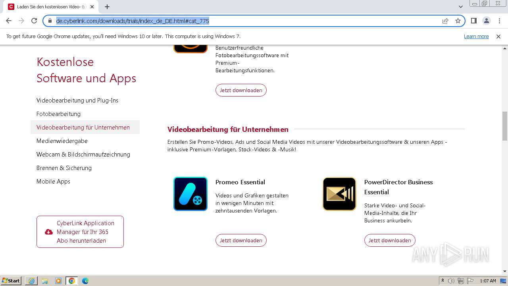This screenshot has height=286, width=508.
Task: Select the Brennen & Sicherung category
Action: (64, 168)
